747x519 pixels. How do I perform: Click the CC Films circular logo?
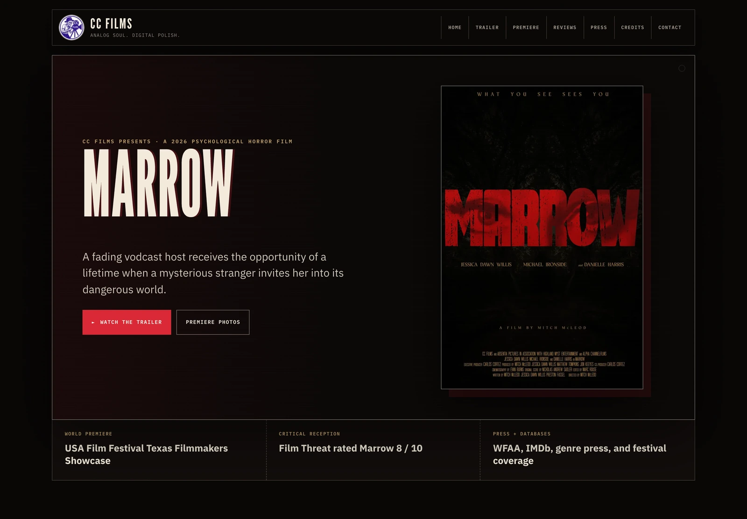(71, 28)
